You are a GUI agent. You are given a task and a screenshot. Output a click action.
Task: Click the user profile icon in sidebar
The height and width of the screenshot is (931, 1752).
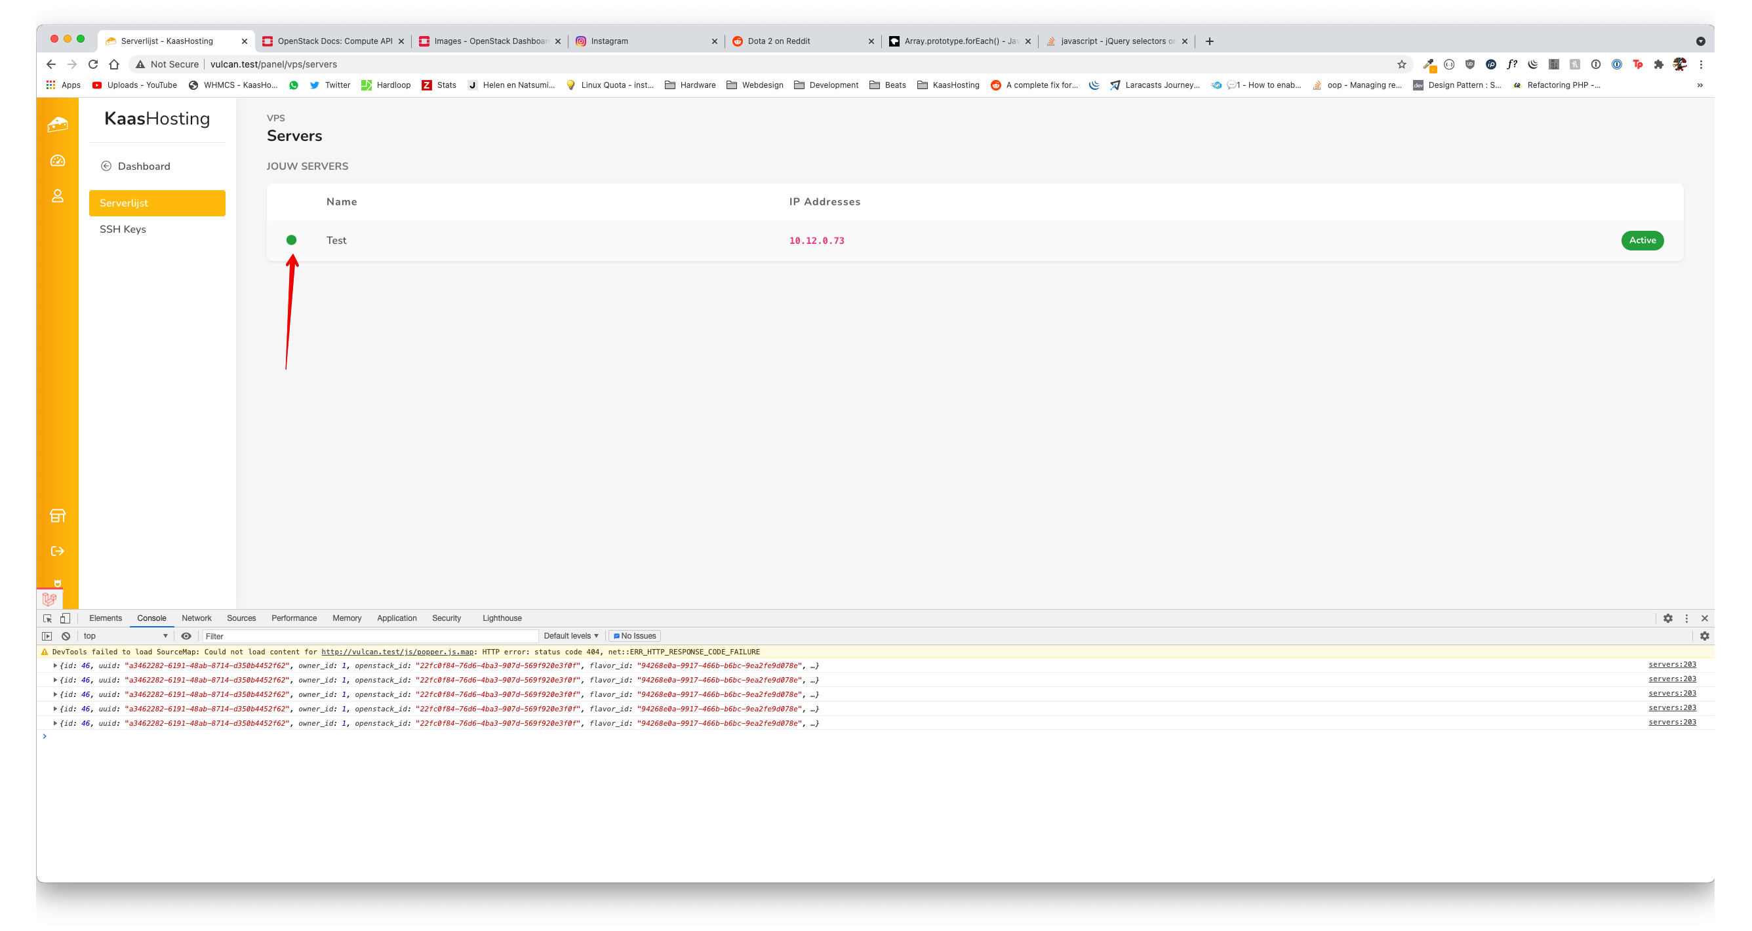(58, 196)
